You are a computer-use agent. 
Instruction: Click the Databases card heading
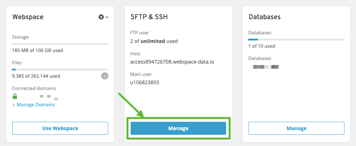coord(264,17)
